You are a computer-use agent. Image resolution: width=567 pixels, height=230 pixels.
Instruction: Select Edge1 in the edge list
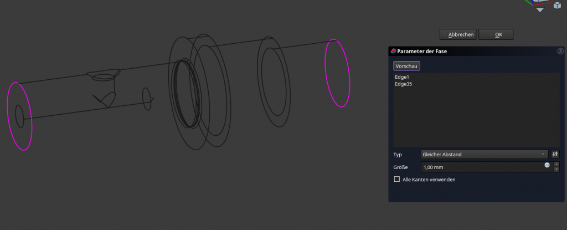coord(402,77)
